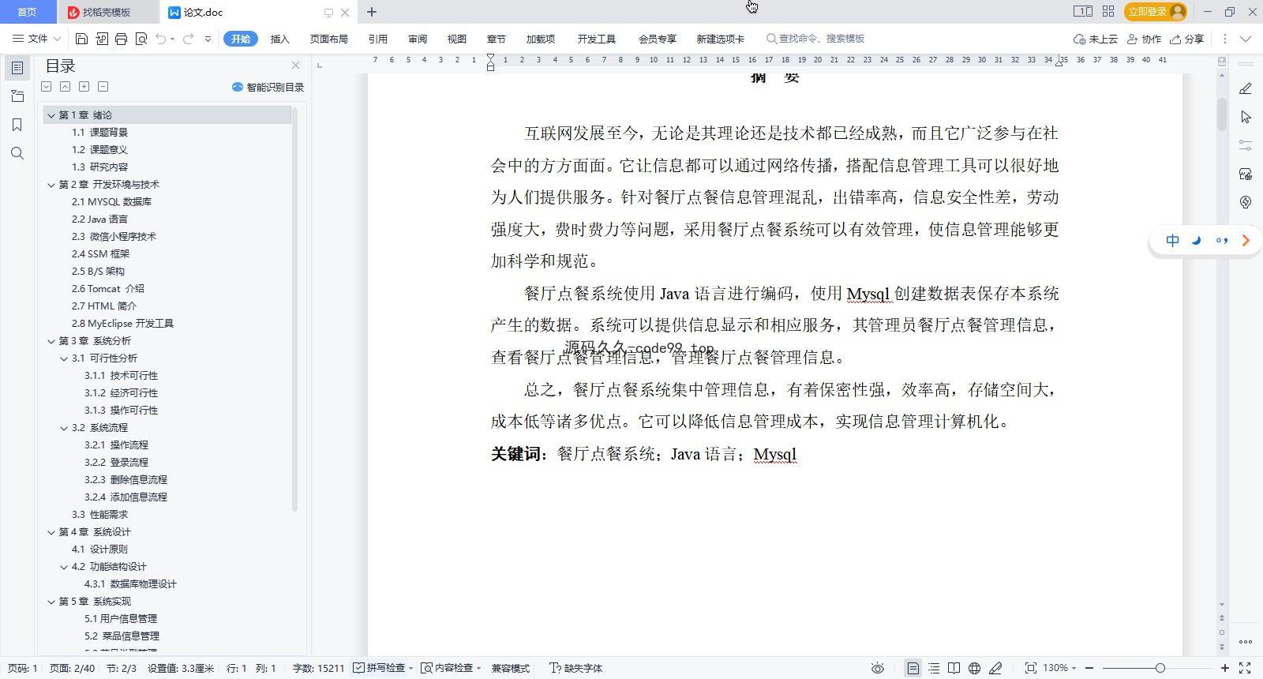The image size is (1263, 679).
Task: Open the 拼写检查 dropdown arrow
Action: 410,669
